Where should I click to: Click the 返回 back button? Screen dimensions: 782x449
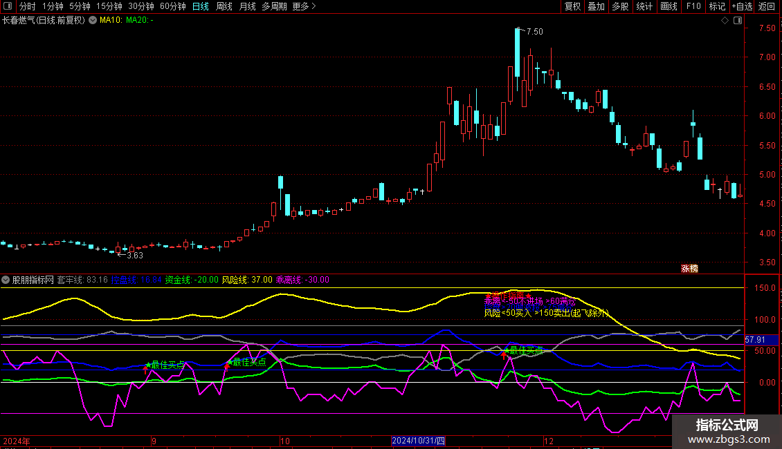point(767,6)
